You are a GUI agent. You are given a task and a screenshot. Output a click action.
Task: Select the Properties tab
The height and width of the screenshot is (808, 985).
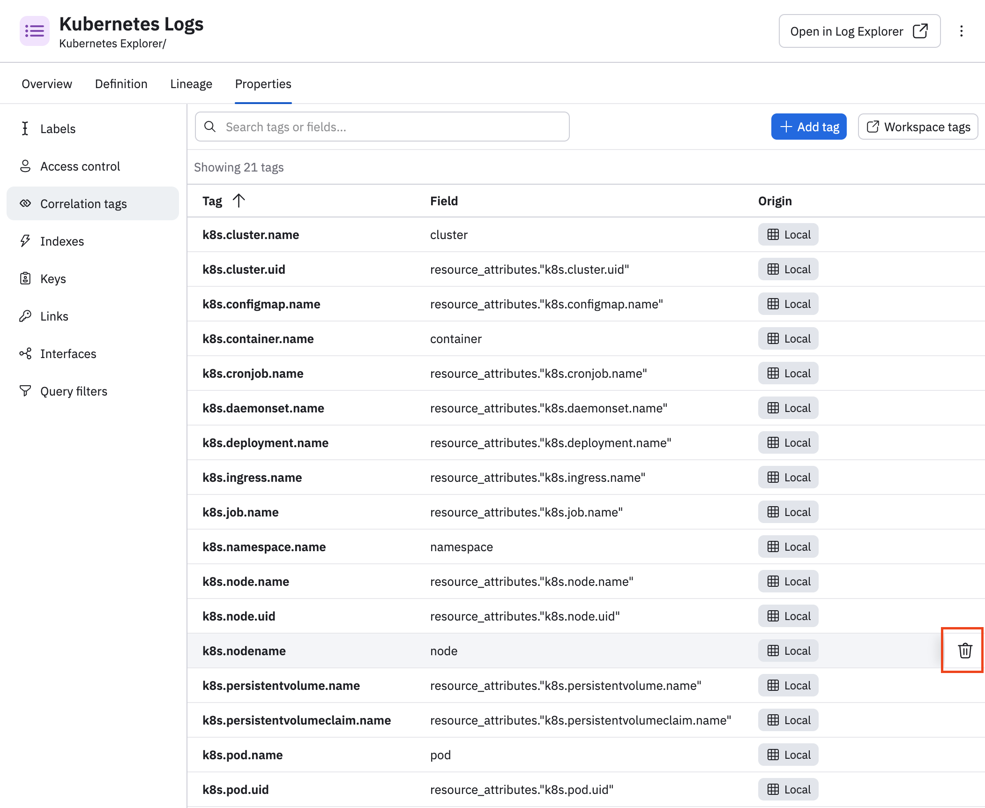pyautogui.click(x=263, y=84)
